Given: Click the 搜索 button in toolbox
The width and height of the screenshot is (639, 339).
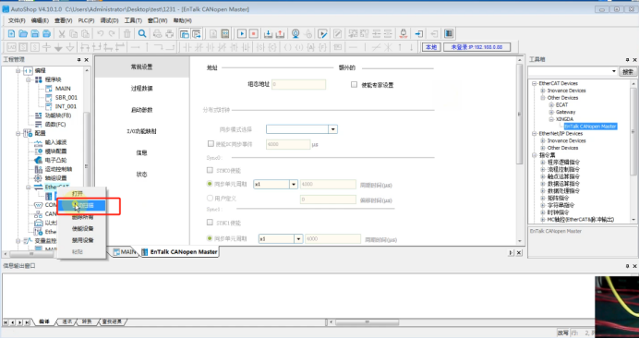Looking at the screenshot, I should 628,72.
